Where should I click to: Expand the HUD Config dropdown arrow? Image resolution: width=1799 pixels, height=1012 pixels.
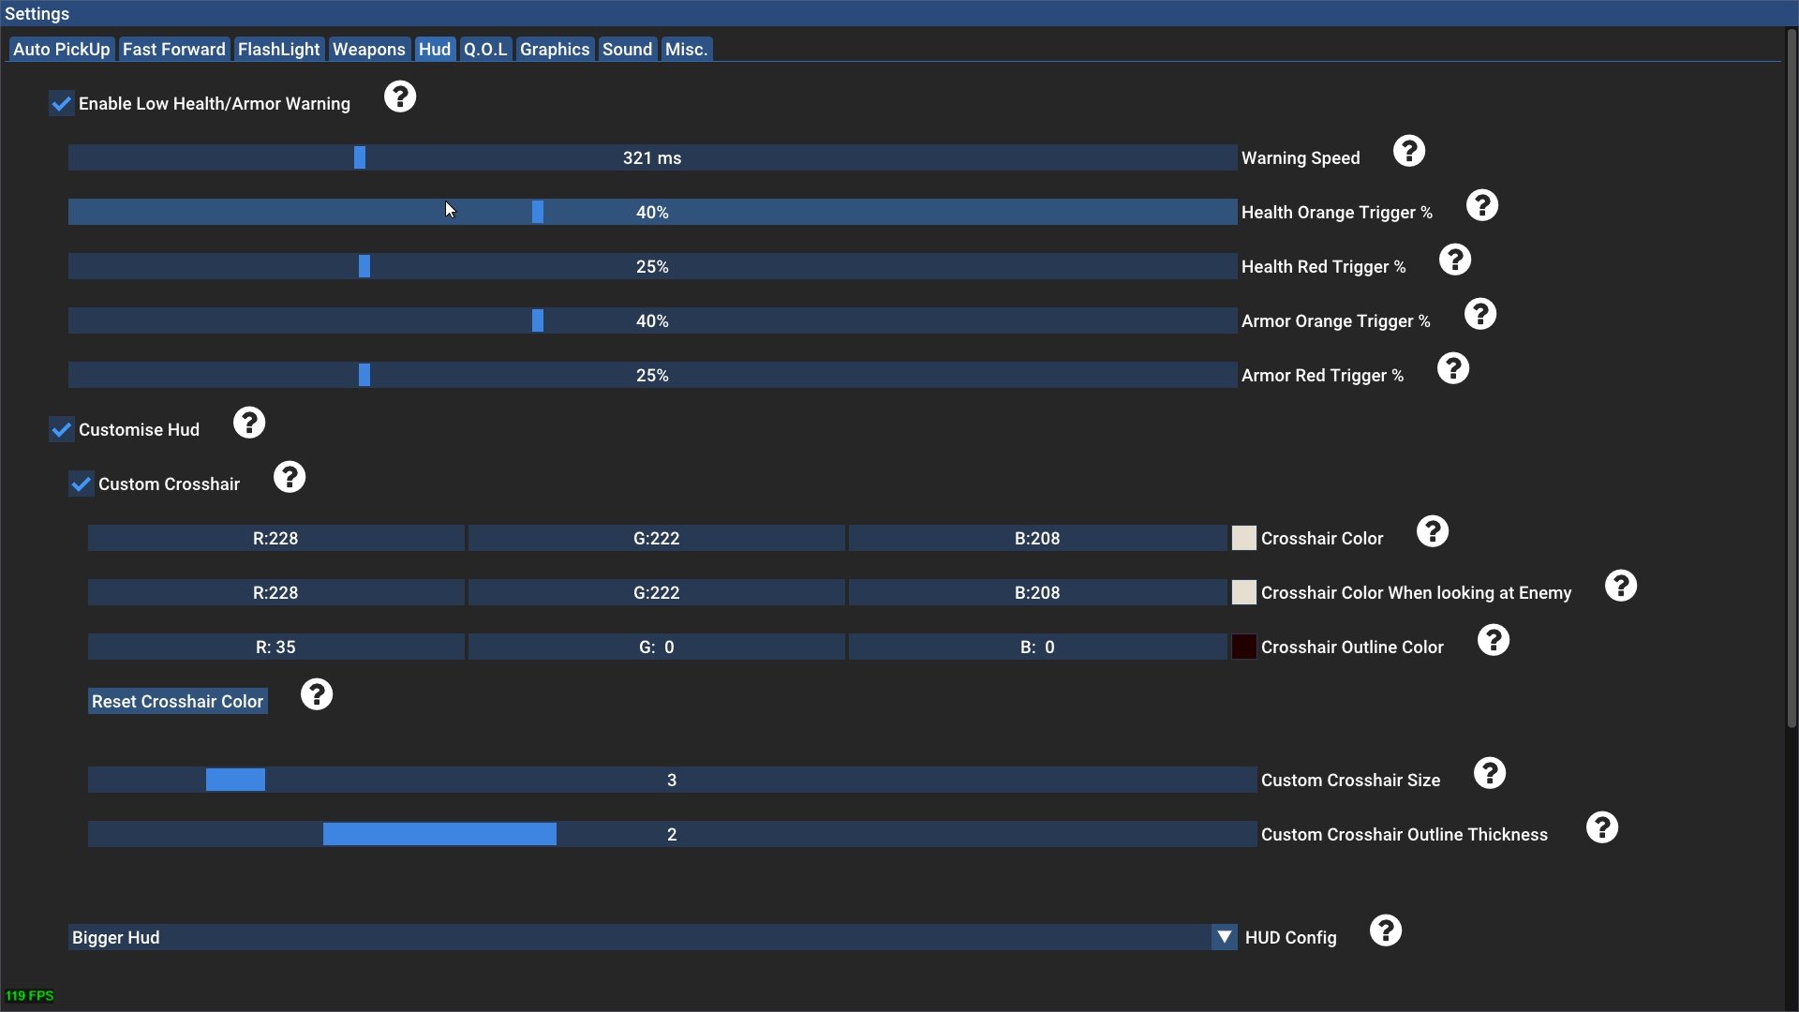(1224, 937)
